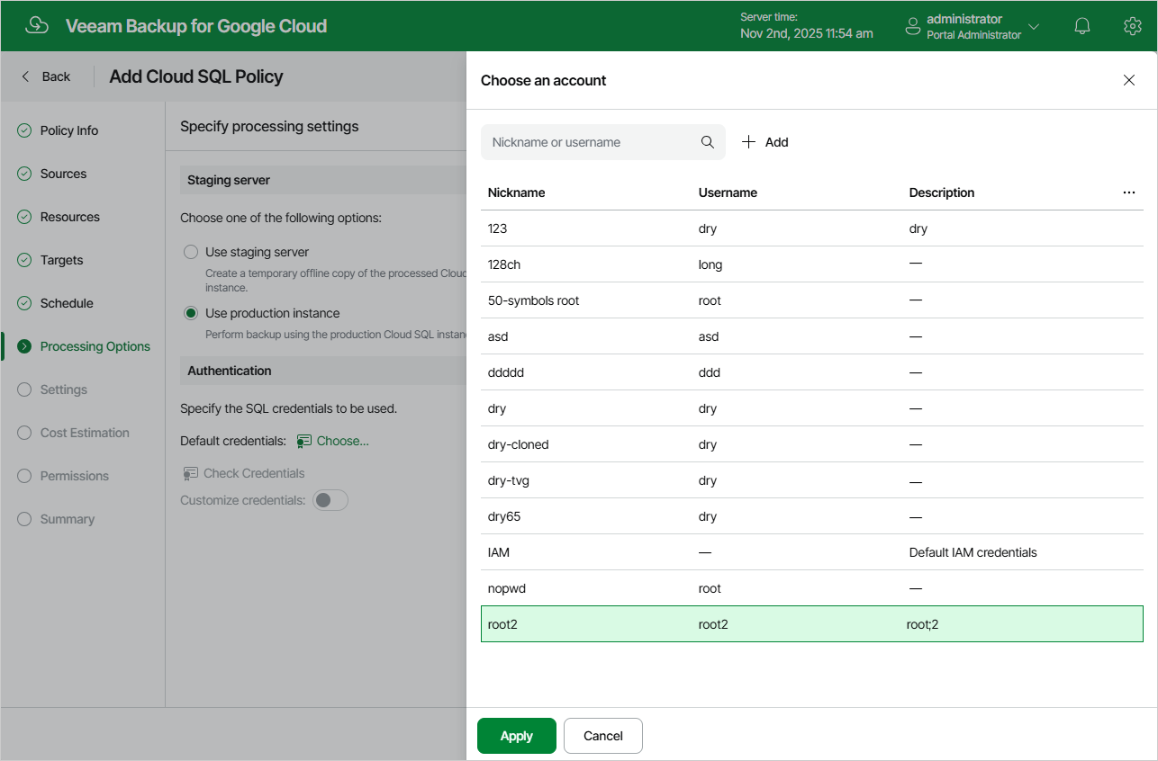The image size is (1158, 761).
Task: Open the notifications bell
Action: coord(1082,26)
